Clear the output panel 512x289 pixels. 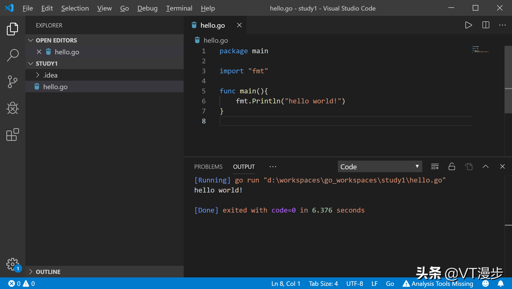pos(435,167)
